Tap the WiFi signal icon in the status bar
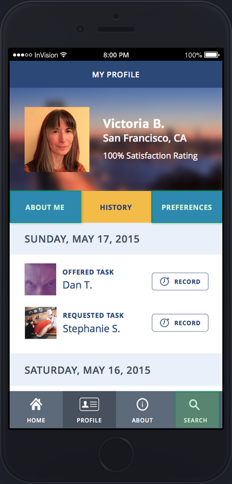232x484 pixels. click(64, 55)
